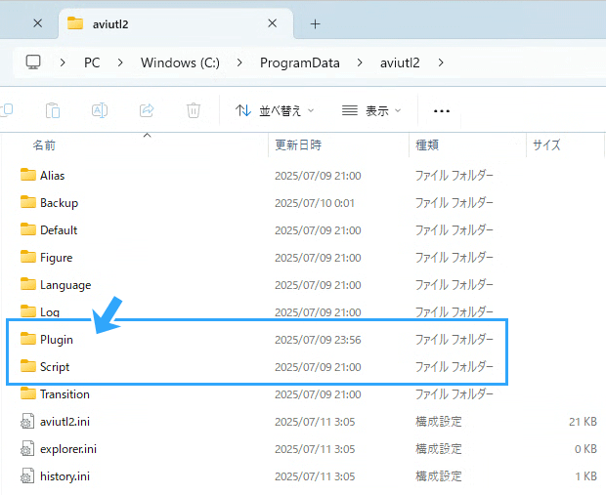
Task: Click 構成設定 type of aviutl2.ini
Action: [x=439, y=422]
